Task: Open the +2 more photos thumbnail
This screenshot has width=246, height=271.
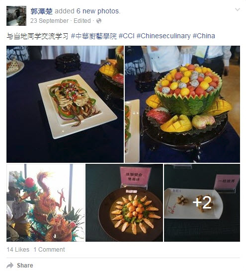Action: [x=202, y=203]
